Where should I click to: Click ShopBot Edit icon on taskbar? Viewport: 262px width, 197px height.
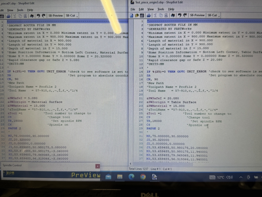[154, 177]
